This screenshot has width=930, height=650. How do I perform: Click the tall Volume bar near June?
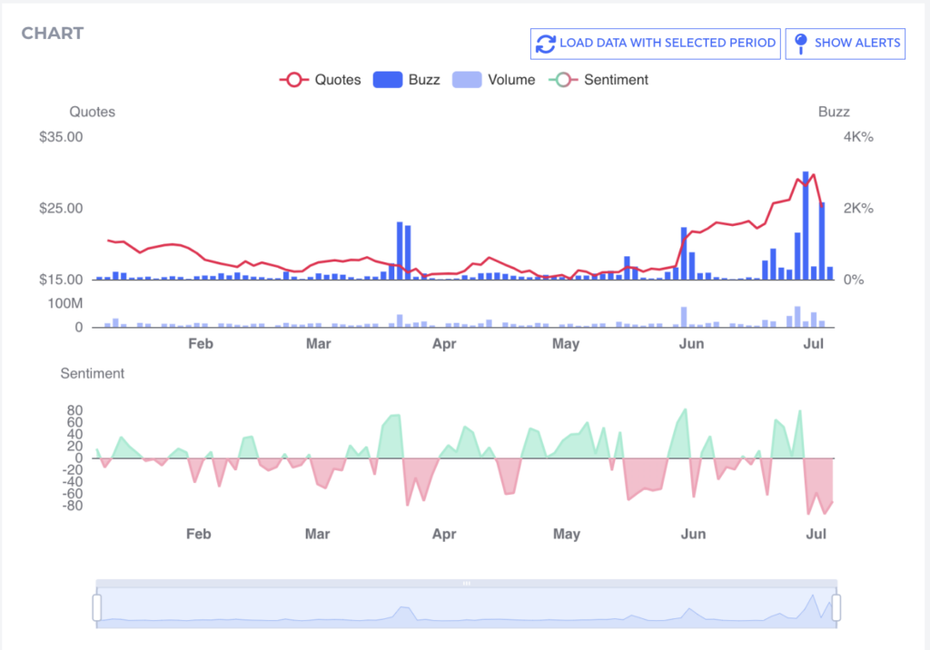click(683, 317)
